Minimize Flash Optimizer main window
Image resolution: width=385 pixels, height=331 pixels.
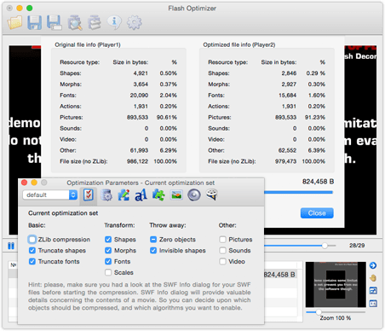pyautogui.click(x=20, y=9)
